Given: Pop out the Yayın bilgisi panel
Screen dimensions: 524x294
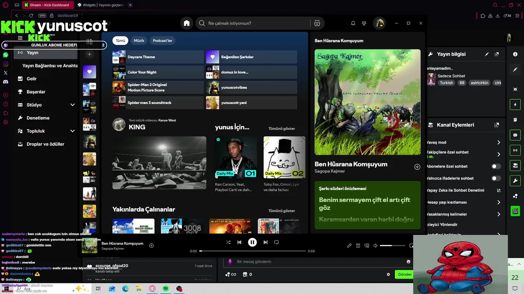Looking at the screenshot, I should 497,54.
